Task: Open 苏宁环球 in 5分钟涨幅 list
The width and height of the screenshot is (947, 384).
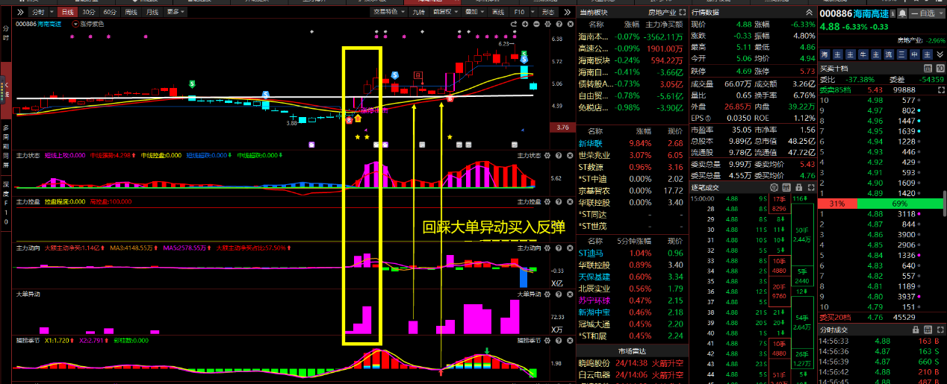Action: [594, 300]
